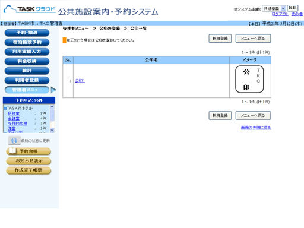Screen dimensions: 304x228
Task: Open the 多目的広場 reservation link
Action: tap(17, 123)
